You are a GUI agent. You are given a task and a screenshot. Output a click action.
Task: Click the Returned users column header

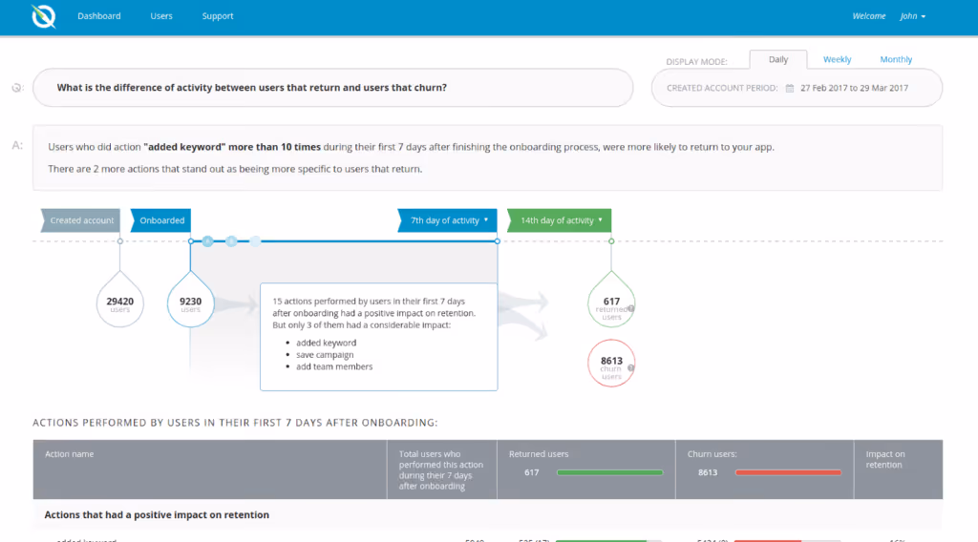point(586,469)
